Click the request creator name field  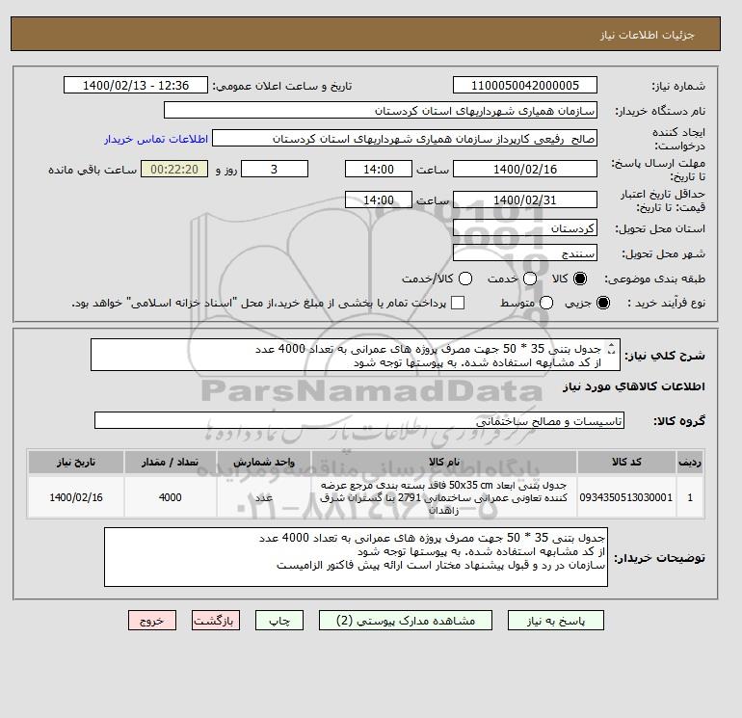[405, 139]
